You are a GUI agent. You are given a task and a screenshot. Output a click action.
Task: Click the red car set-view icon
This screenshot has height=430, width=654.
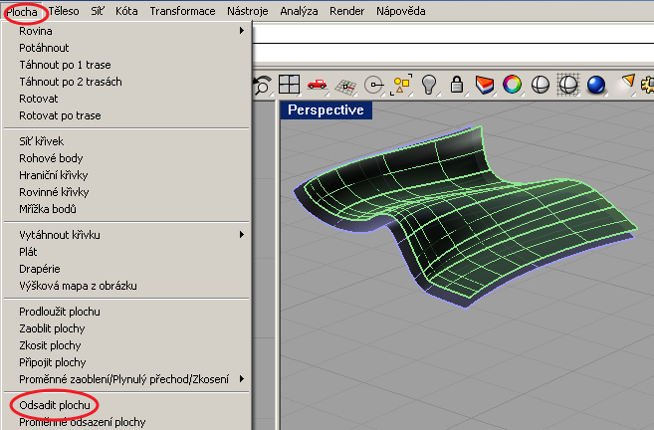point(317,85)
